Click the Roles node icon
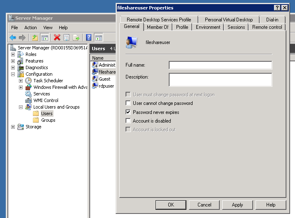 click(20, 54)
